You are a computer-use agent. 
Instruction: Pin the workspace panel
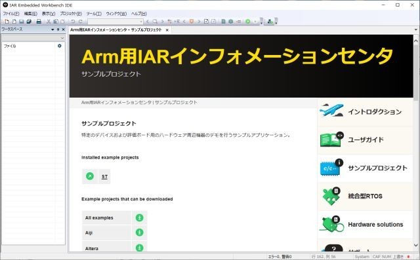coord(58,29)
